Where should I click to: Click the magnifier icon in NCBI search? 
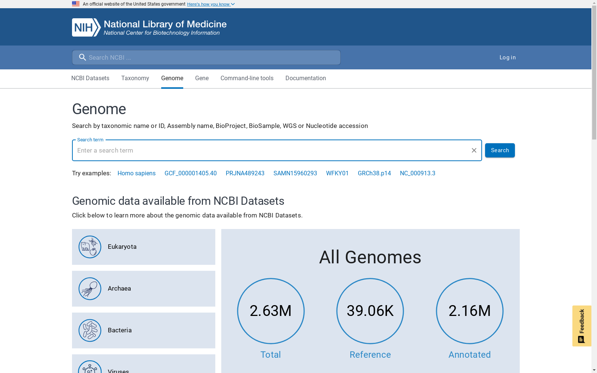(x=82, y=57)
